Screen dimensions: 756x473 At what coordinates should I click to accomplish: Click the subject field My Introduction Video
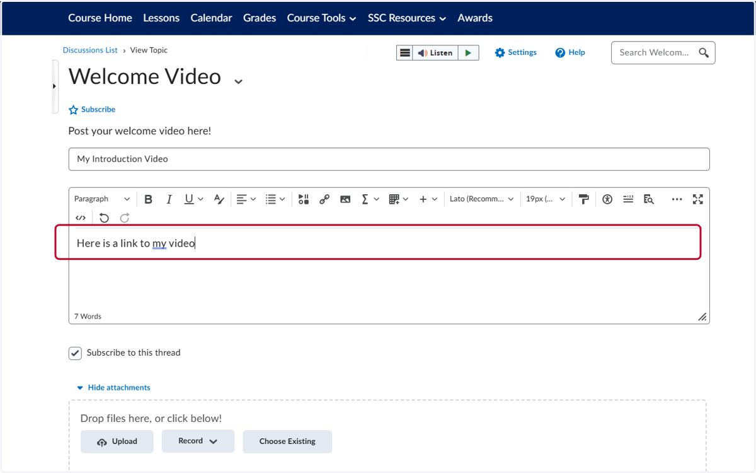pyautogui.click(x=389, y=159)
